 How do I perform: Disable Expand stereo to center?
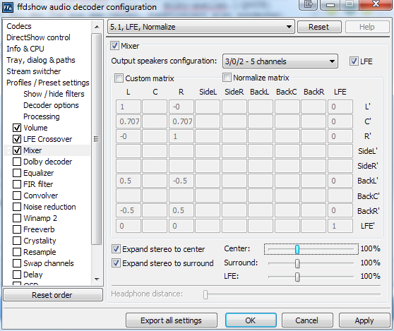(116, 249)
